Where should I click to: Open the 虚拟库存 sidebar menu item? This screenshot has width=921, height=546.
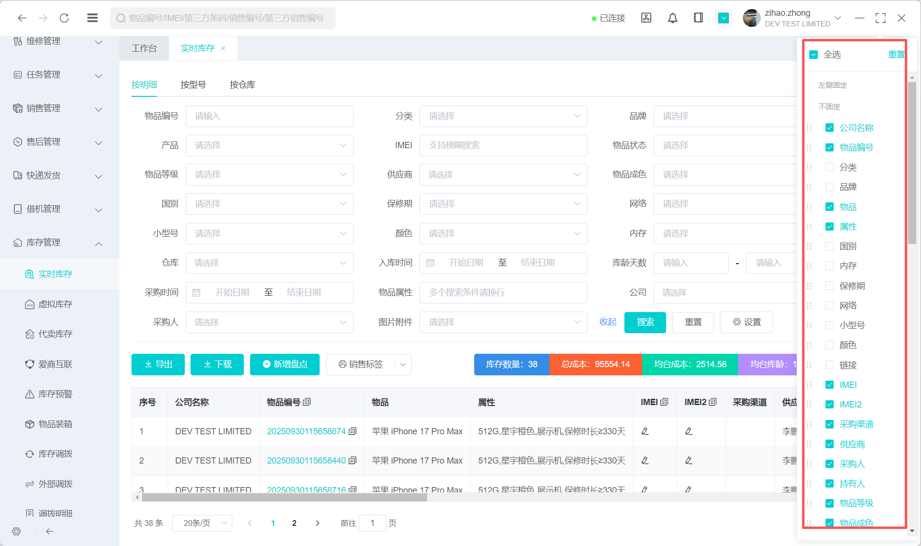click(x=55, y=304)
